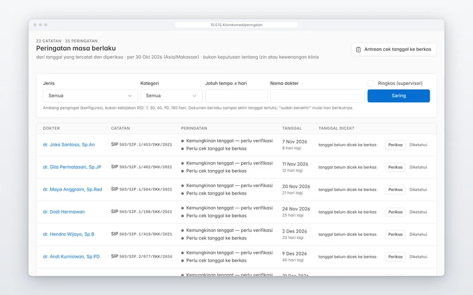Focus the Jatuh tempo ≤ hari field
Viewport: 473px width, 295px height.
click(236, 96)
